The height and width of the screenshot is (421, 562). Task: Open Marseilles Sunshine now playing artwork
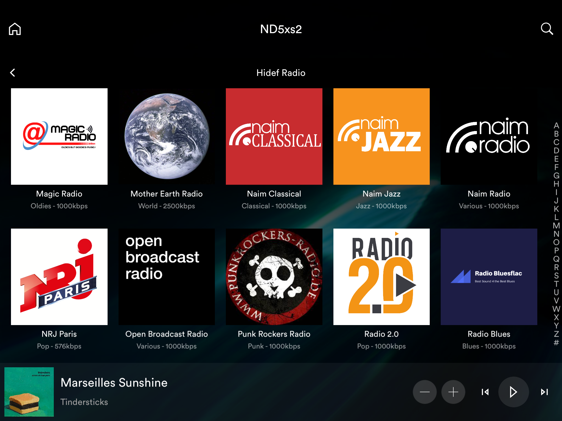click(29, 392)
